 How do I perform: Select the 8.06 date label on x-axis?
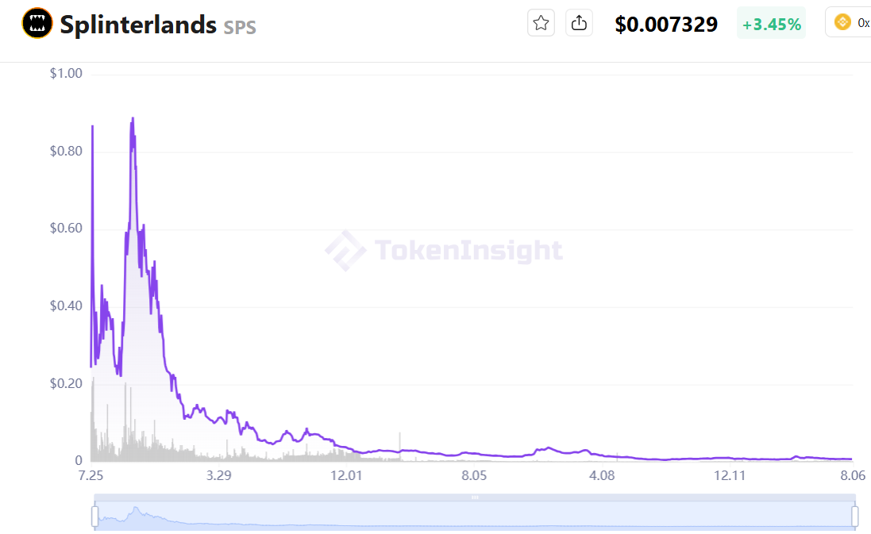[x=853, y=476]
